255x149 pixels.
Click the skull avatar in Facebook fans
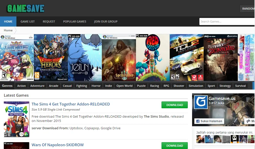coord(235,139)
